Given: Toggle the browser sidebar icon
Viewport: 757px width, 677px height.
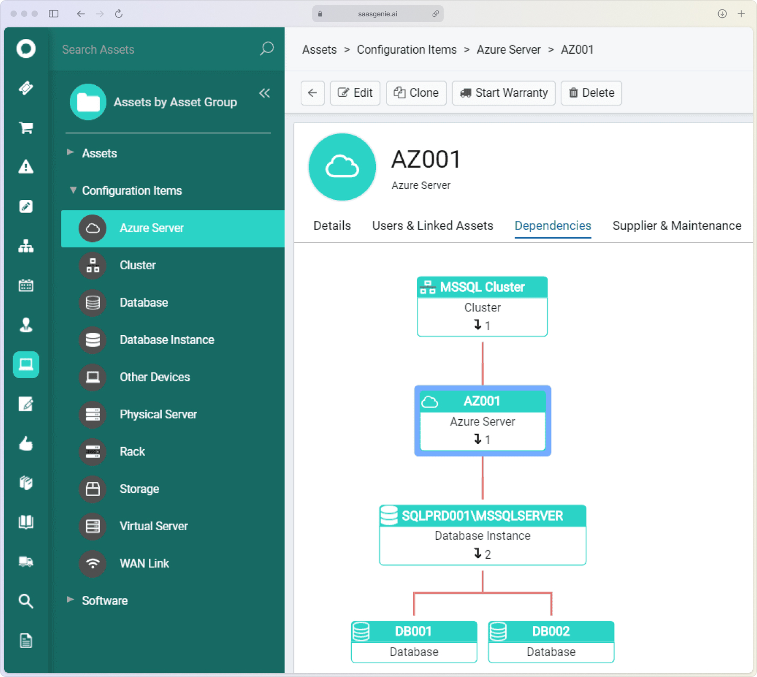Looking at the screenshot, I should click(54, 14).
